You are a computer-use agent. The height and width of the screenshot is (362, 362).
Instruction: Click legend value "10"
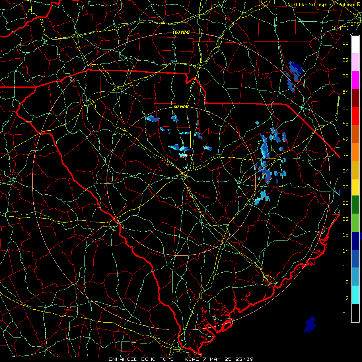(x=346, y=266)
